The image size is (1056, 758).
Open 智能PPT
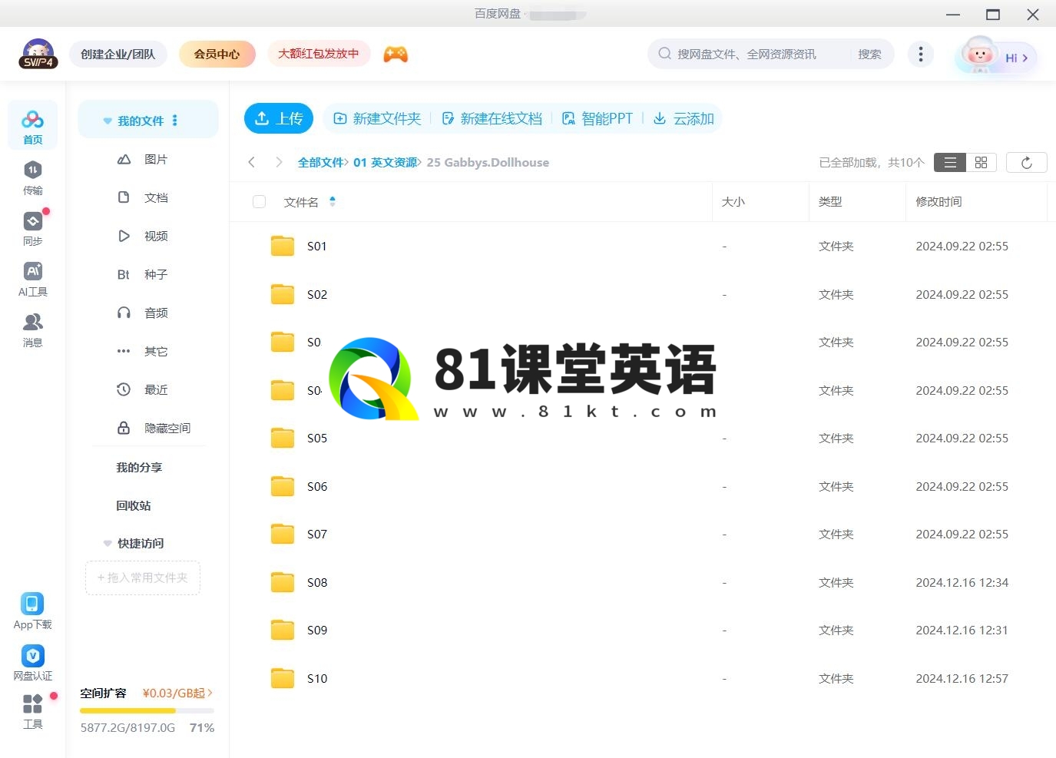(x=598, y=118)
